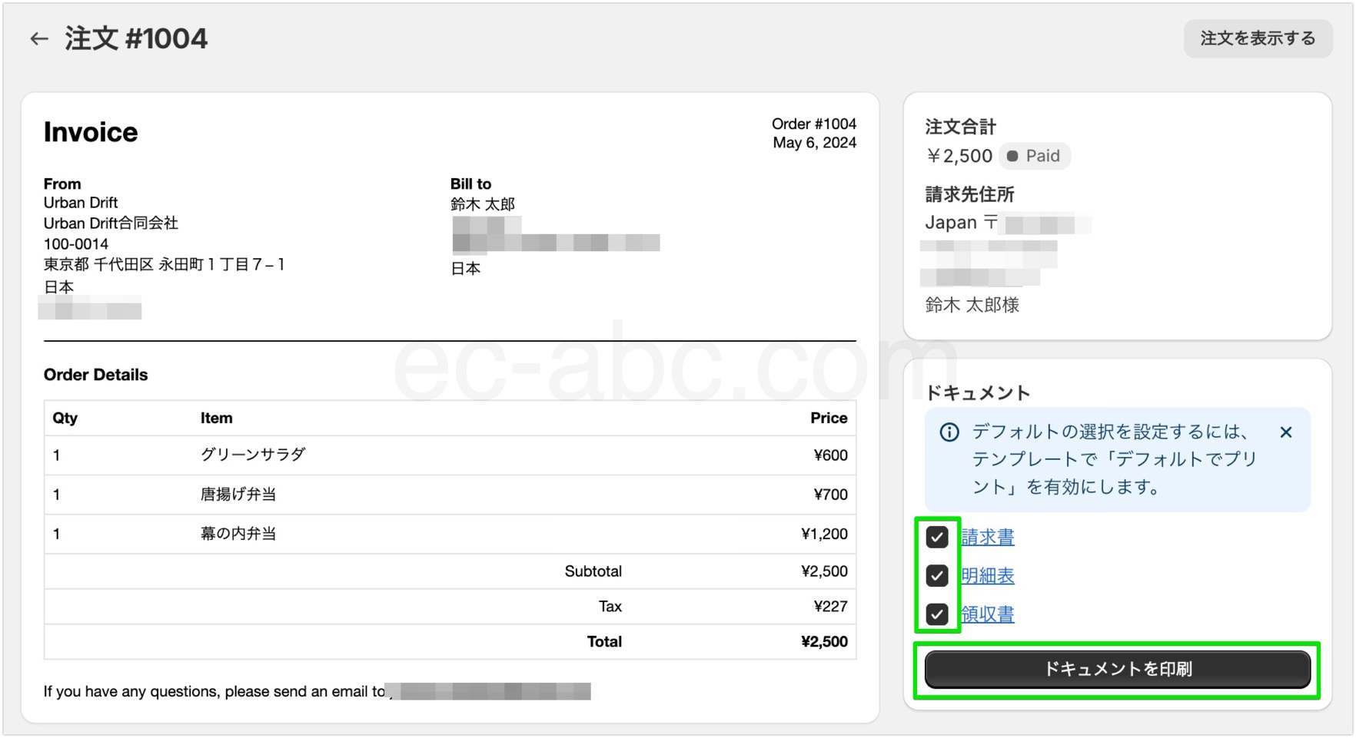Click the ドキュメント panel heading
Screen dimensions: 1356x738
click(x=978, y=392)
